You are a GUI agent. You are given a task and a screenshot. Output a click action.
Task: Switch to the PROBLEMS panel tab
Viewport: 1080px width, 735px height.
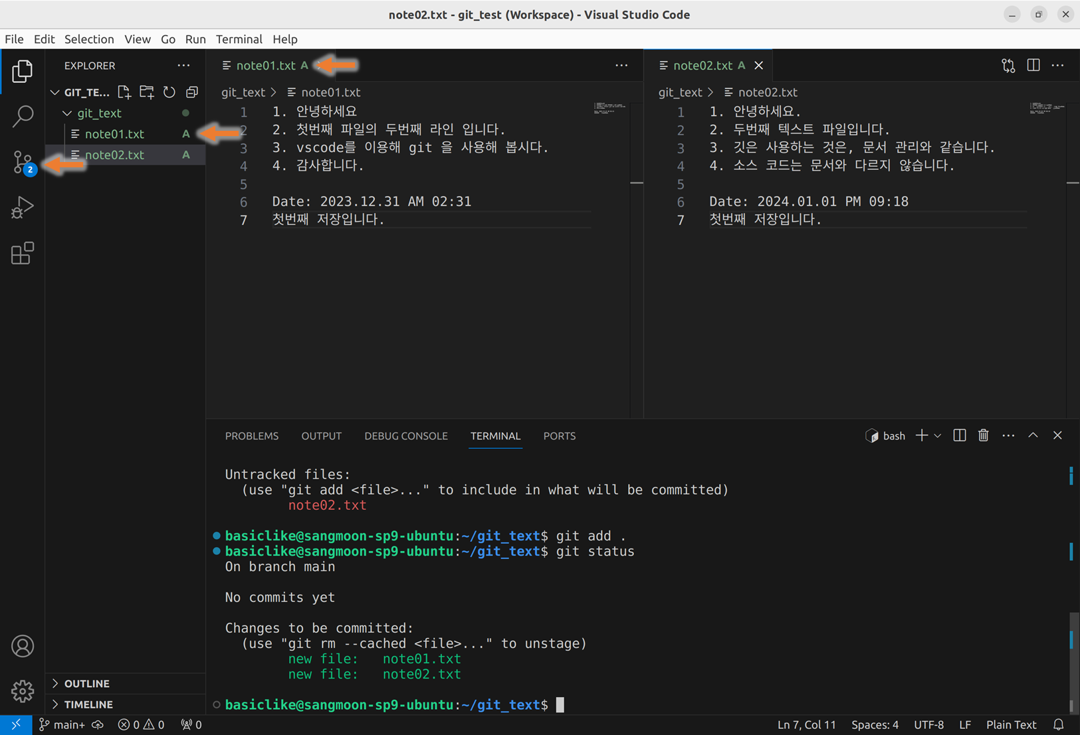pos(252,436)
